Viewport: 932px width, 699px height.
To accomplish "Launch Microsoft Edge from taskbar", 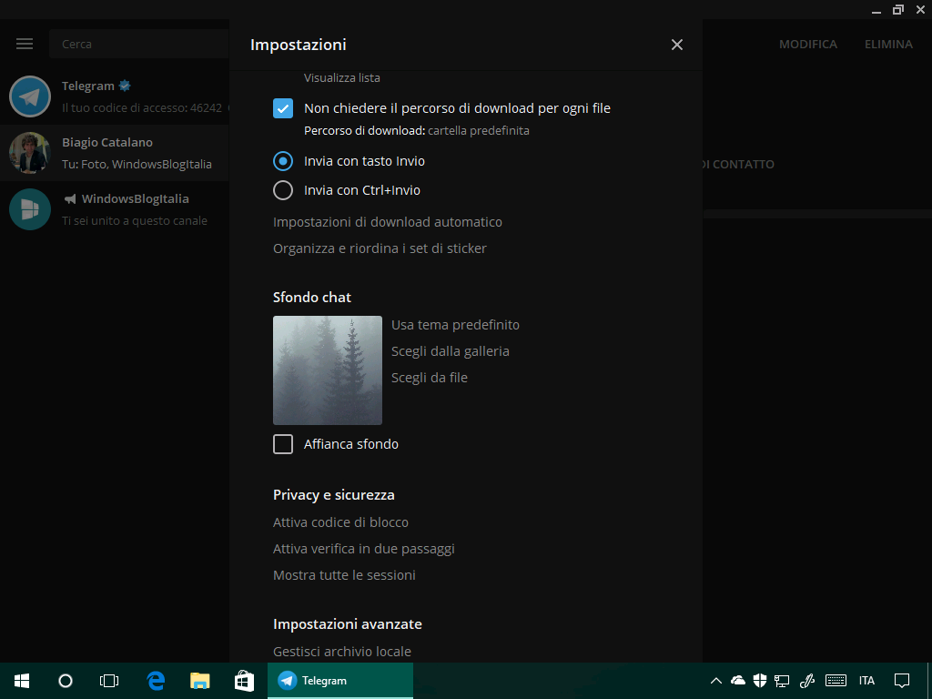I will click(156, 681).
